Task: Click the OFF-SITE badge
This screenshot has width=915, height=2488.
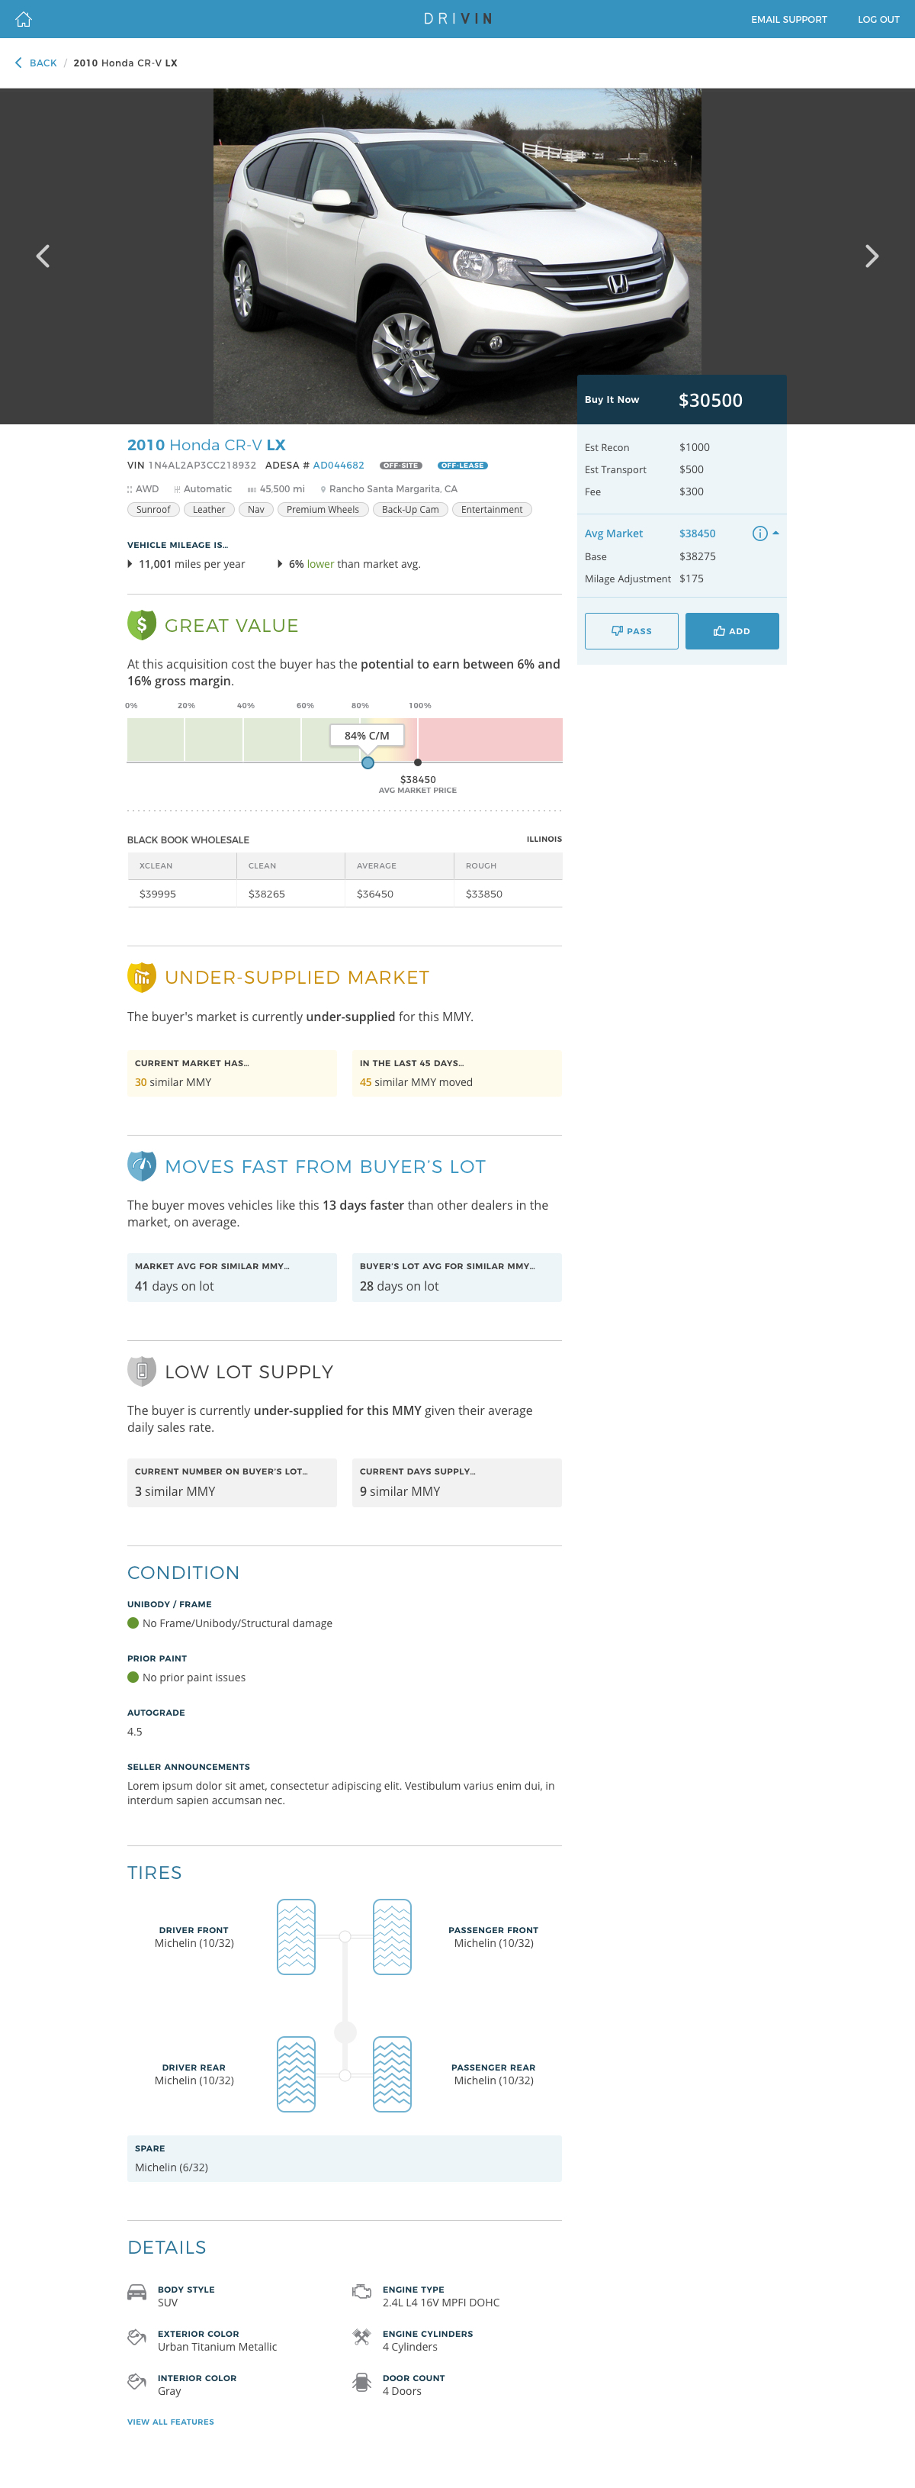Action: (400, 466)
